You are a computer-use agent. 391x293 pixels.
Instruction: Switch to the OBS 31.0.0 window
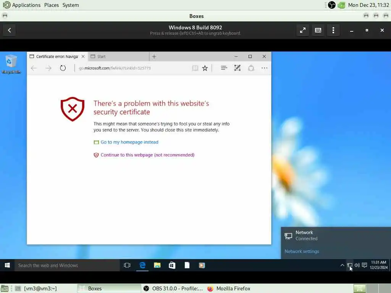[x=174, y=288]
